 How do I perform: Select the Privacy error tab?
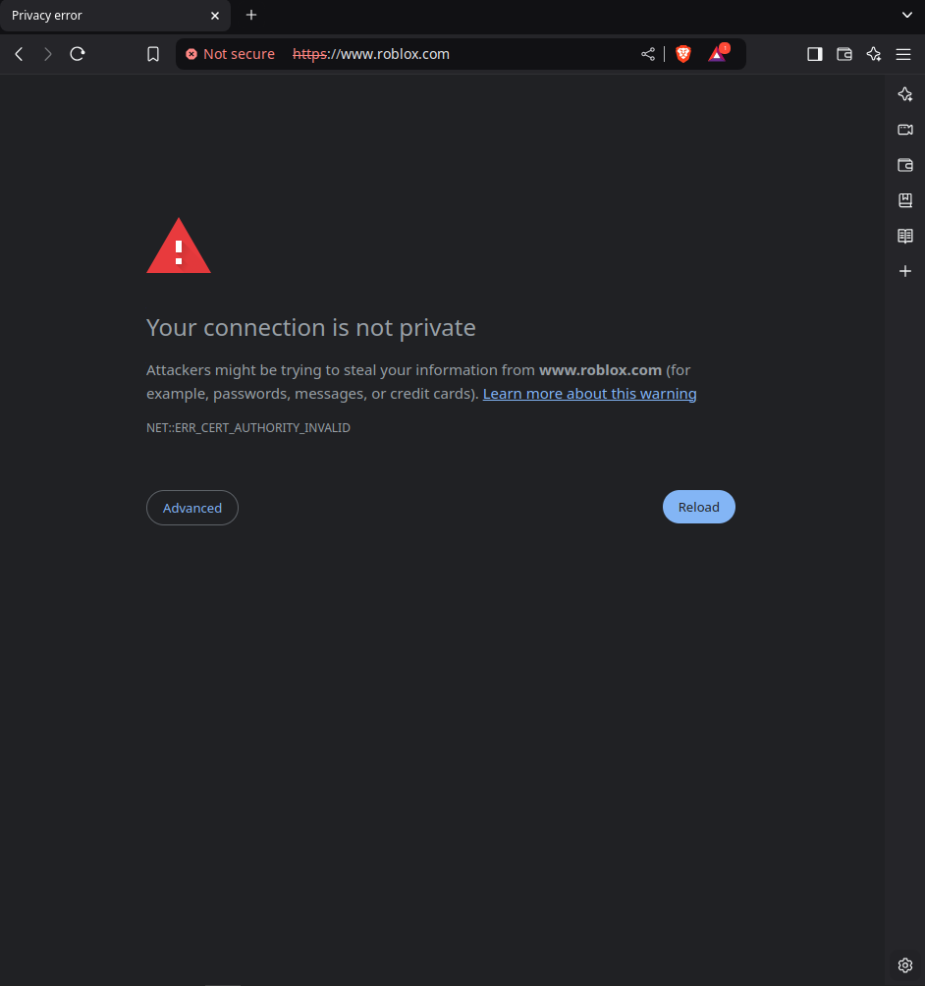tap(115, 15)
